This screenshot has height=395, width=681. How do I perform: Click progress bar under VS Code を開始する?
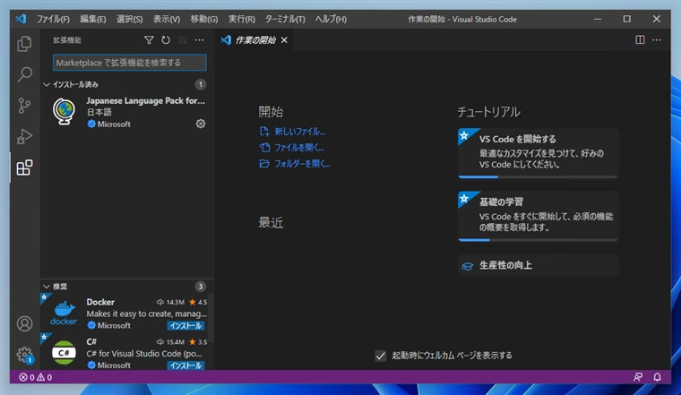tap(538, 177)
